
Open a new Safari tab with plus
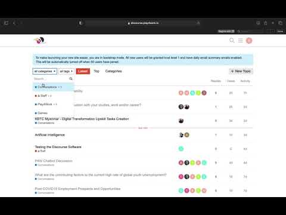(x=273, y=23)
